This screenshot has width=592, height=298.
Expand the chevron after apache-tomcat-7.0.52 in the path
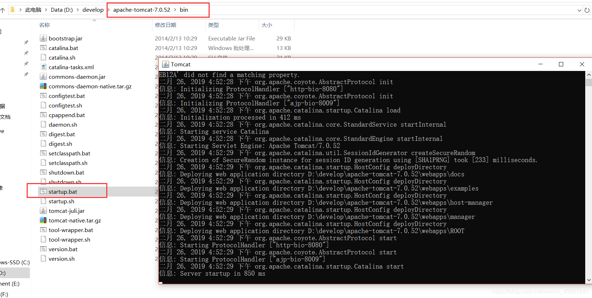[175, 10]
